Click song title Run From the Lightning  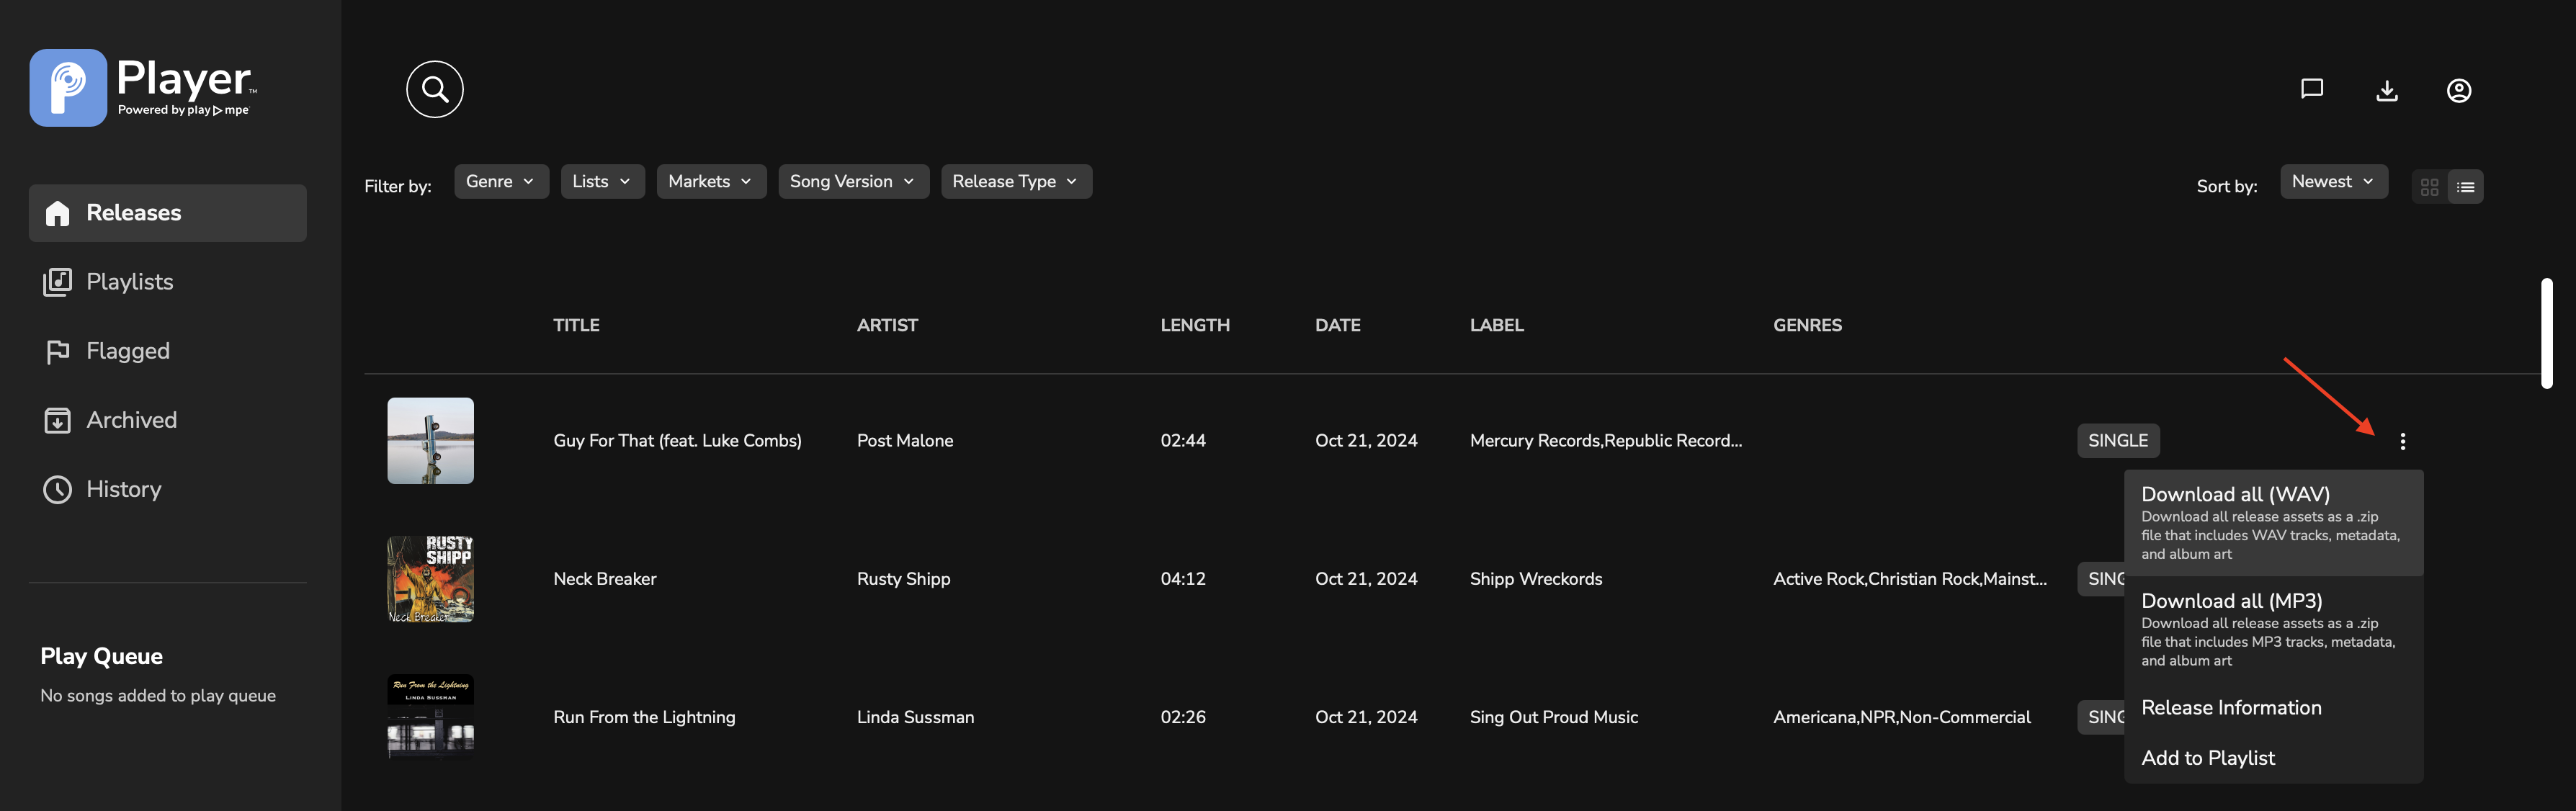[x=644, y=717]
